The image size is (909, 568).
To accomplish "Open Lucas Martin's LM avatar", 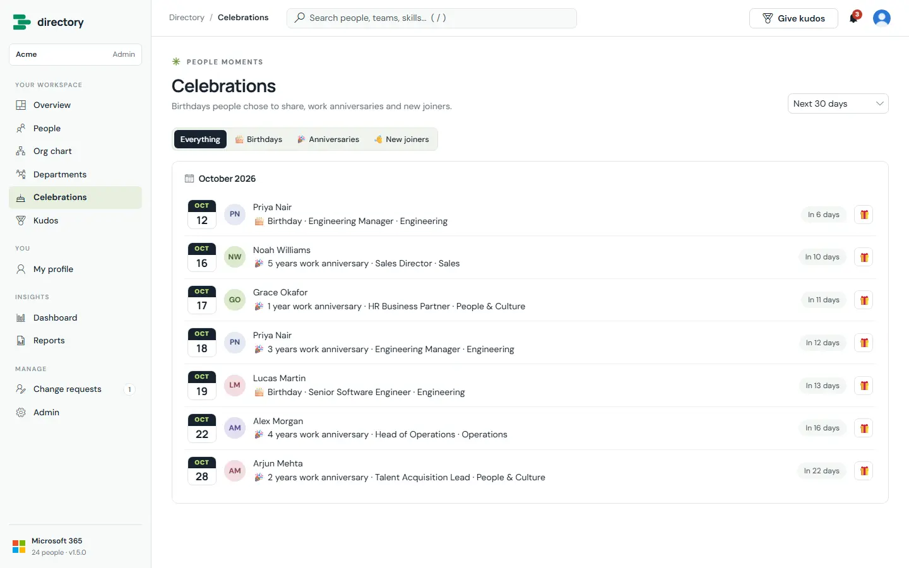I will 235,385.
